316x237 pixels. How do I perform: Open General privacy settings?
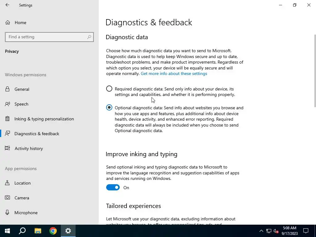[22, 89]
